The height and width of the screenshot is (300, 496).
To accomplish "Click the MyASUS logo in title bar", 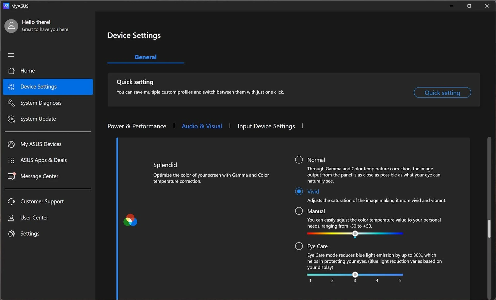I will pyautogui.click(x=6, y=6).
